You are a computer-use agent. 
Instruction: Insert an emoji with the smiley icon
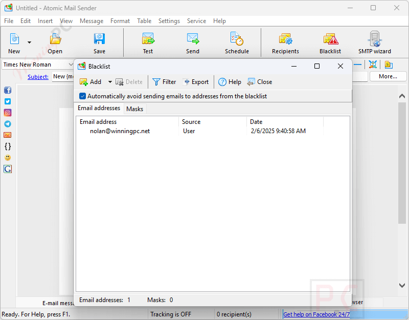point(8,158)
